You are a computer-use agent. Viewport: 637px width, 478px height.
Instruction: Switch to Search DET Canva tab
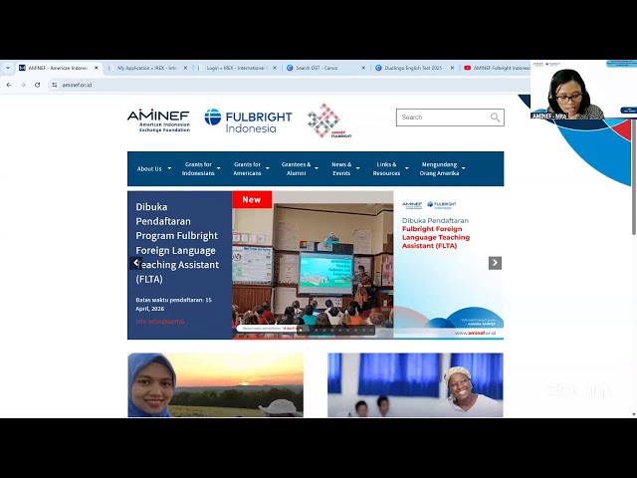pyautogui.click(x=317, y=68)
